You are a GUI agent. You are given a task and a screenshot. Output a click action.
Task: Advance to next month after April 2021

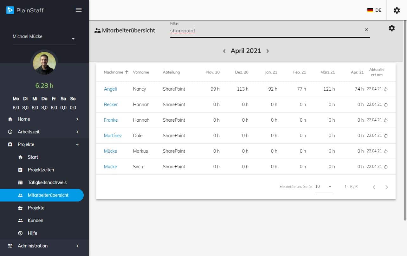point(268,51)
